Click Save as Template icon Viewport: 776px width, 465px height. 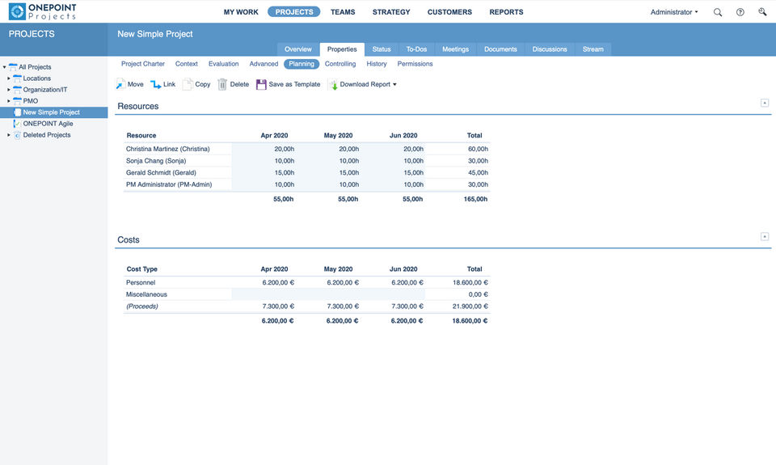[x=261, y=84]
